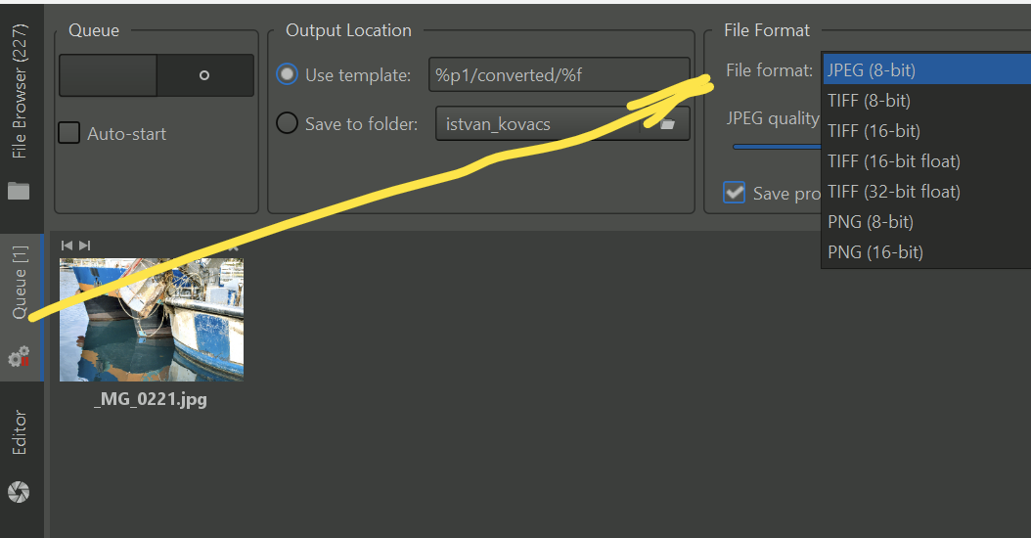Choose TIFF (16-bit float) format option
This screenshot has width=1031, height=538.
[894, 161]
